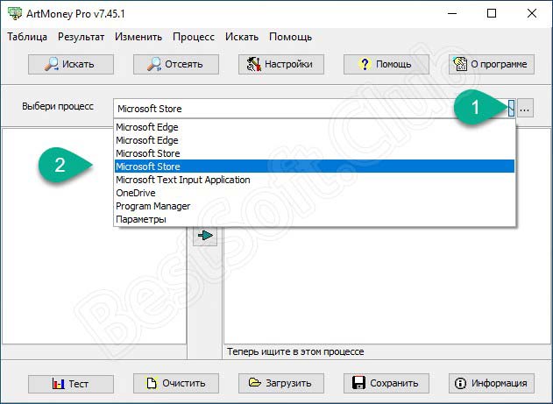
Task: Select the highlighted Microsoft Store entry
Action: point(315,167)
